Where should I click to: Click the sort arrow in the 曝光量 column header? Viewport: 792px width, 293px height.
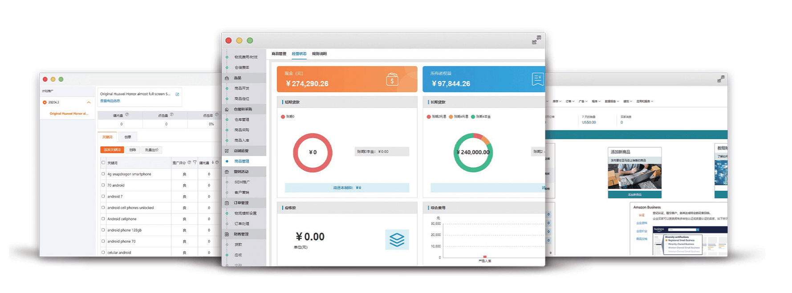coord(213,163)
